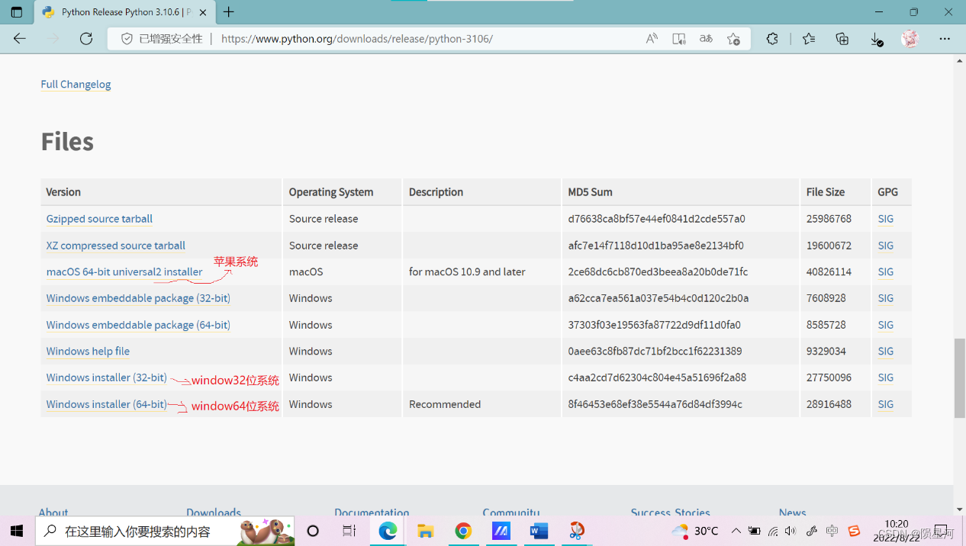Refresh the current page

pos(86,39)
